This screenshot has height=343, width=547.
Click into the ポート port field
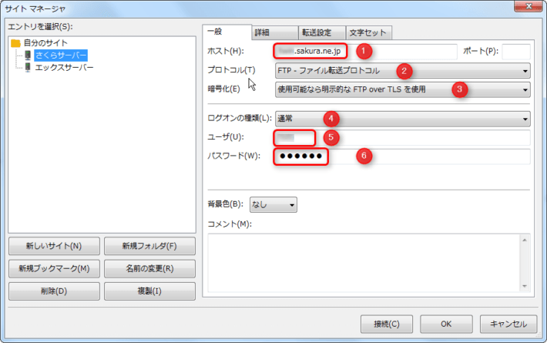pos(516,52)
